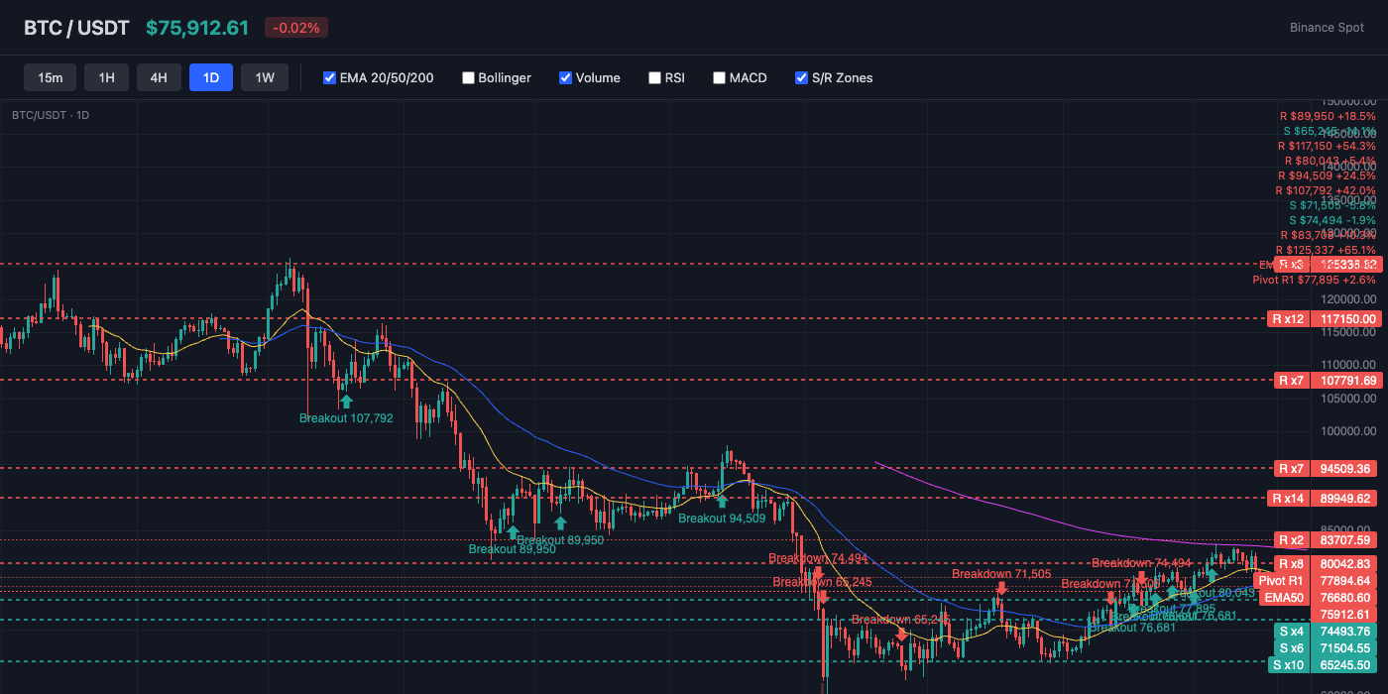Switch chart to 1W interval
1388x694 pixels.
265,77
